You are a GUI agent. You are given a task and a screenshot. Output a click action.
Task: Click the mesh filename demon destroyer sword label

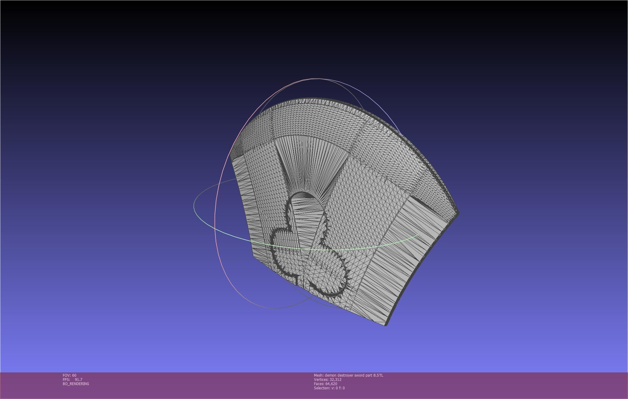348,375
